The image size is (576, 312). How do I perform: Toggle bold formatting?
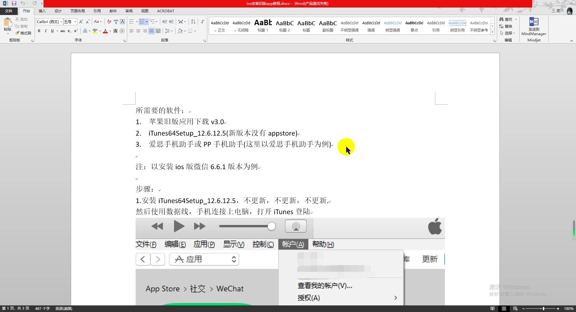pyautogui.click(x=39, y=31)
